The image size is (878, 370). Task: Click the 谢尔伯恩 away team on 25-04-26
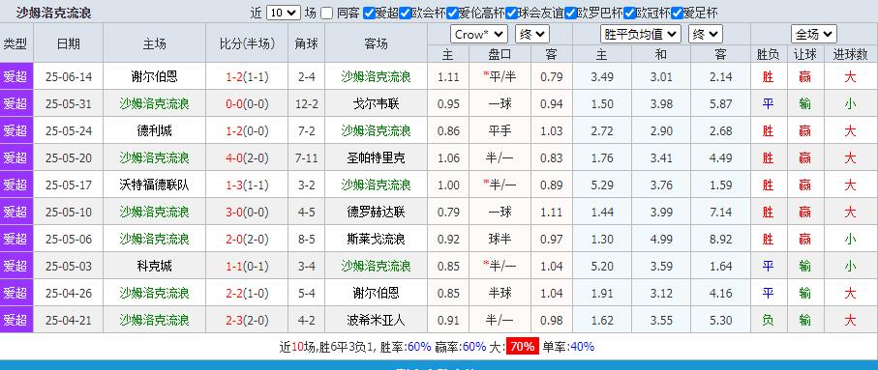pos(376,293)
